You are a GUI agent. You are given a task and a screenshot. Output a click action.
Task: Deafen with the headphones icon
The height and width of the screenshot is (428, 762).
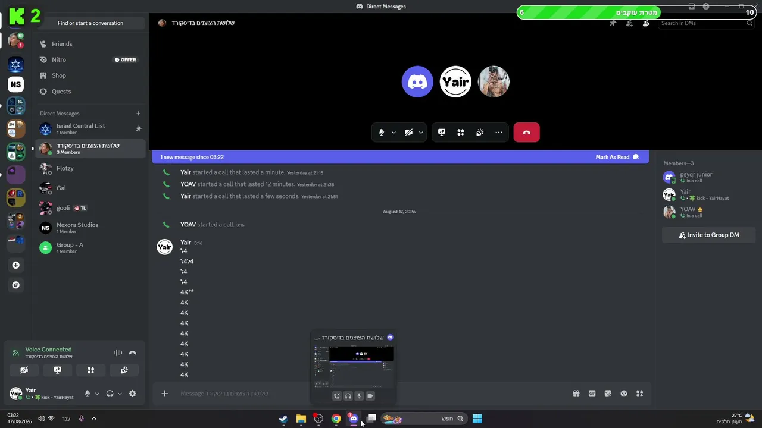pos(110,394)
